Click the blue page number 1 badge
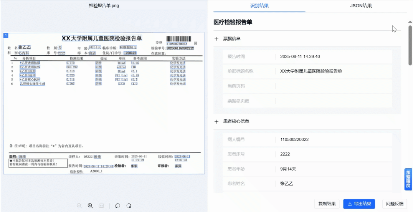The image size is (413, 212). [6, 35]
